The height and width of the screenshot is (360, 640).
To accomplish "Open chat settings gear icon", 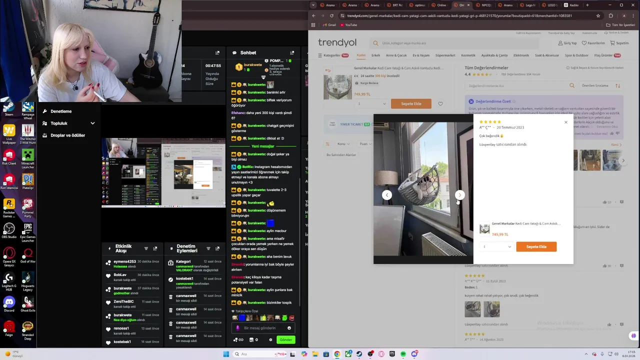I will pos(270,339).
